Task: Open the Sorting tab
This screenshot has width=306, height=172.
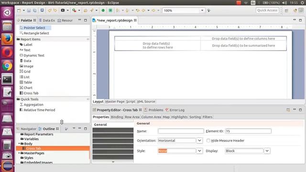Action: [x=195, y=117]
